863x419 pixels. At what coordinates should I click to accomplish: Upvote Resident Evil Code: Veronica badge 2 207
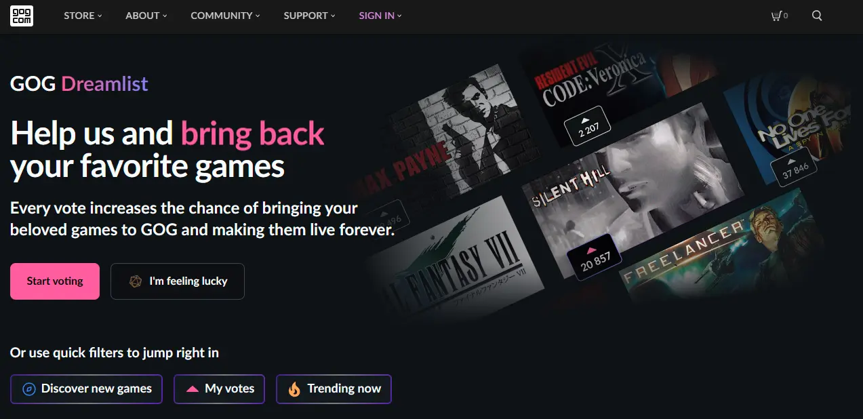[588, 121]
